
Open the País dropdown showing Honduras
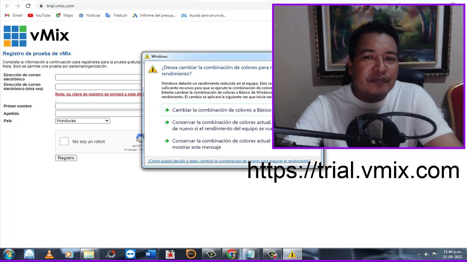point(82,120)
